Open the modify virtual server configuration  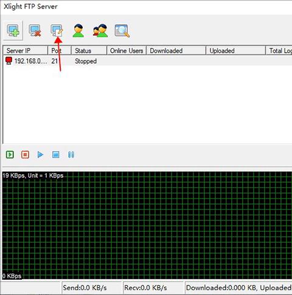click(57, 30)
